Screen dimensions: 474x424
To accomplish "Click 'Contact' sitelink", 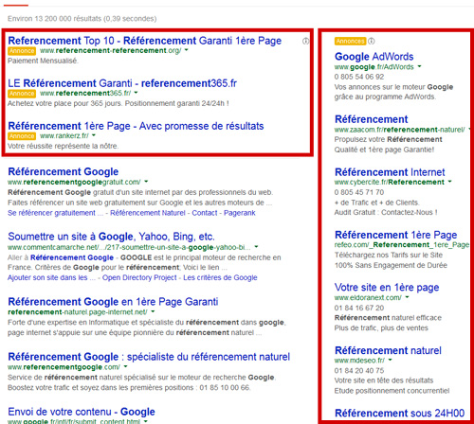I will (205, 213).
